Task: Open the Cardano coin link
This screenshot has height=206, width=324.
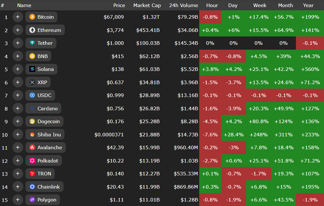Action: 47,109
